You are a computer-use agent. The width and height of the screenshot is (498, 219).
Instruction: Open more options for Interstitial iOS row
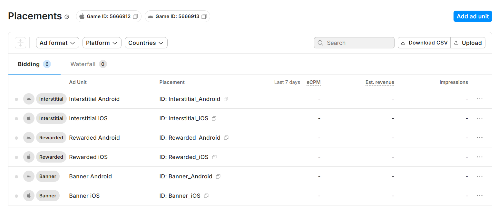coord(480,118)
